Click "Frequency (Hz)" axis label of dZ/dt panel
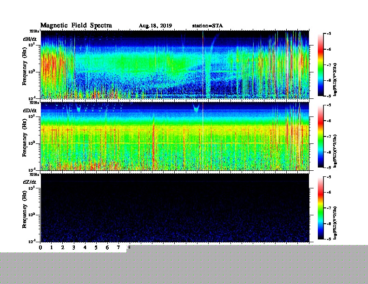 [x=25, y=209]
